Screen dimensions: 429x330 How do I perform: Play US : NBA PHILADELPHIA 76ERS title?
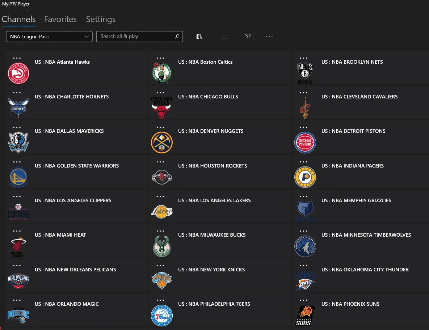pos(214,304)
